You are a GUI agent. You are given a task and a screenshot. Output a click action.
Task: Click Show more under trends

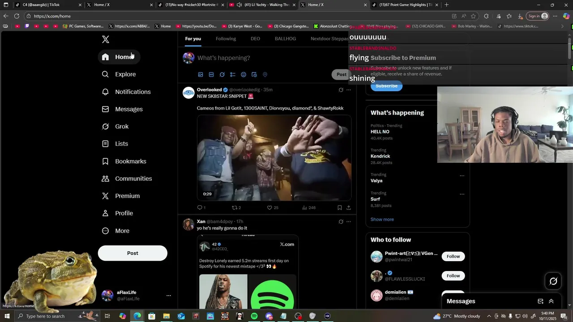[382, 220]
